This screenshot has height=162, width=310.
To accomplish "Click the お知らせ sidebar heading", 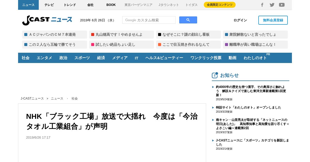I will click(229, 75).
